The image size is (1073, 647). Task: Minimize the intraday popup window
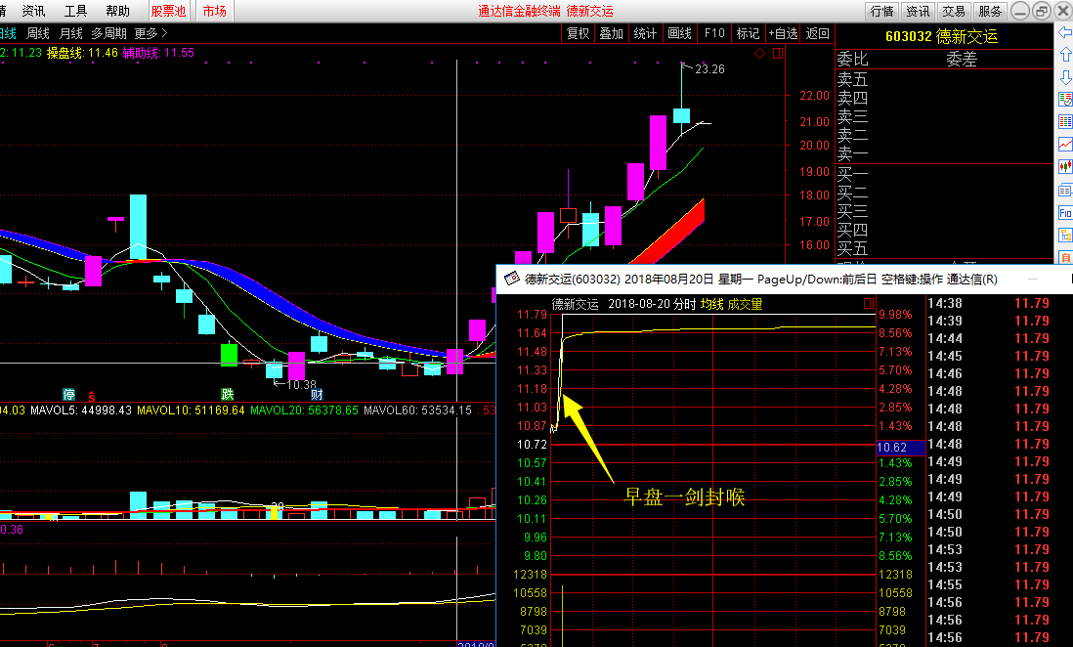pos(1033,279)
